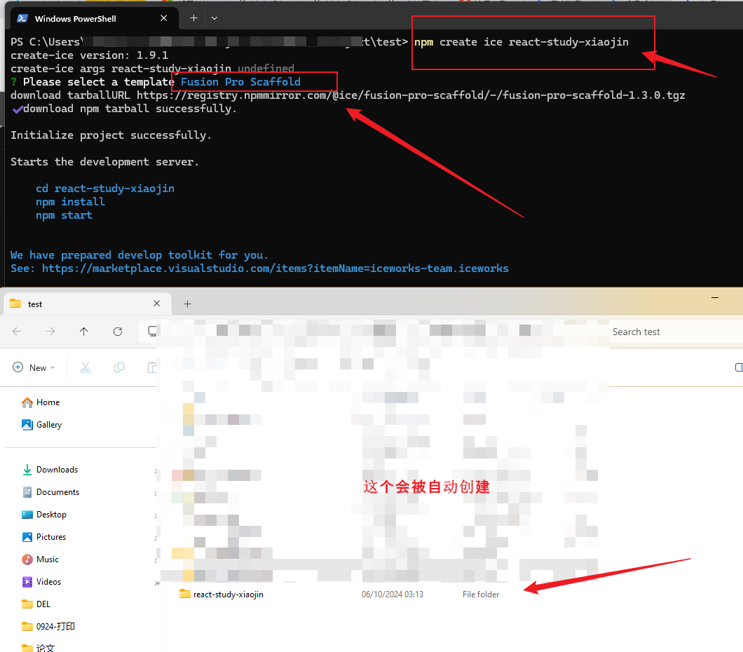
Task: Open the 论文 folder in navigation pane
Action: [45, 647]
